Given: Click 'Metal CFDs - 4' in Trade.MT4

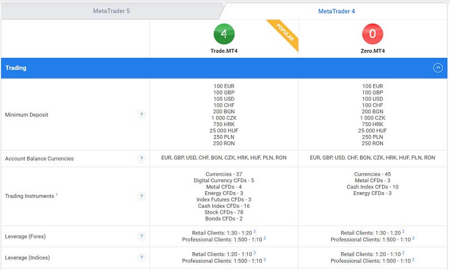Looking at the screenshot, I should [224, 187].
